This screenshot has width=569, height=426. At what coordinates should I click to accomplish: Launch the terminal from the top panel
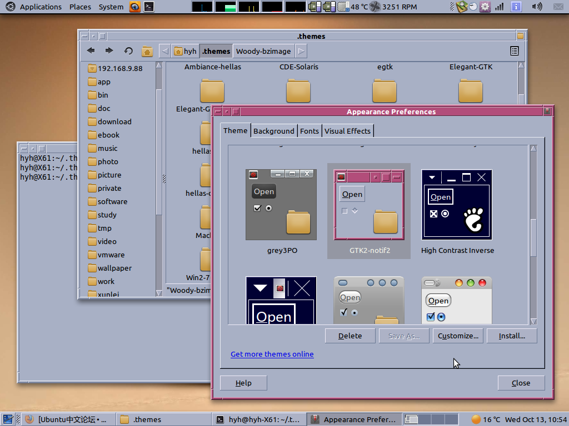(x=149, y=7)
